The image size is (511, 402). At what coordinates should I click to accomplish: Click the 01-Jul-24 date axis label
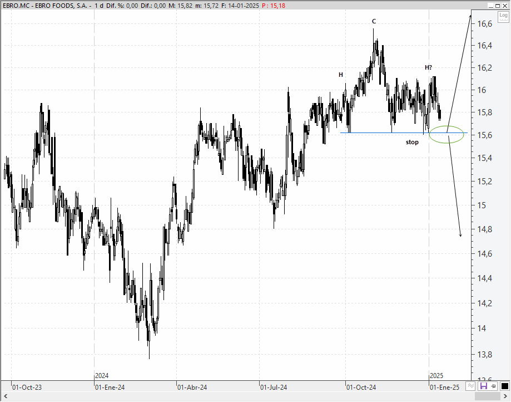tap(274, 388)
